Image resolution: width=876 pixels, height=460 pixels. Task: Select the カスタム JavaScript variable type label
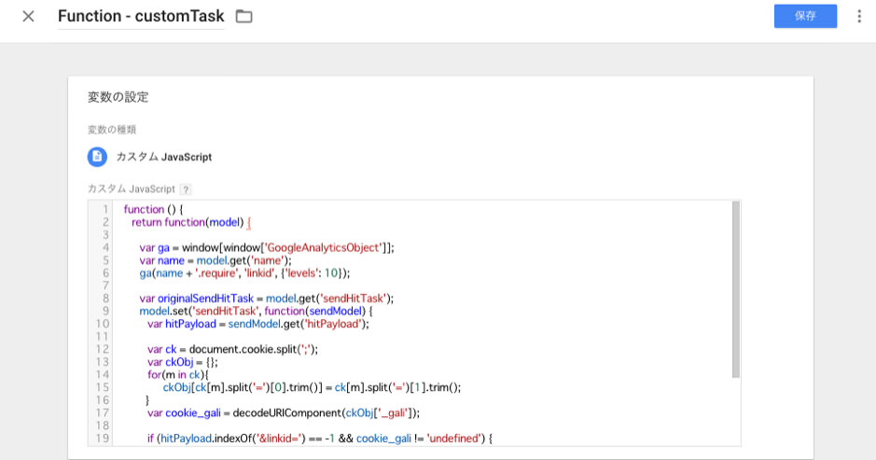point(163,157)
